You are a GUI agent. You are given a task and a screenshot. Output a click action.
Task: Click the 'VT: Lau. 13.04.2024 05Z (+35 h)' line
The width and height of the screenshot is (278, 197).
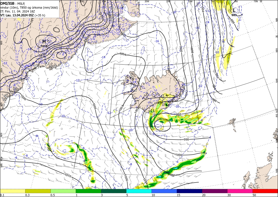[x=23, y=15]
